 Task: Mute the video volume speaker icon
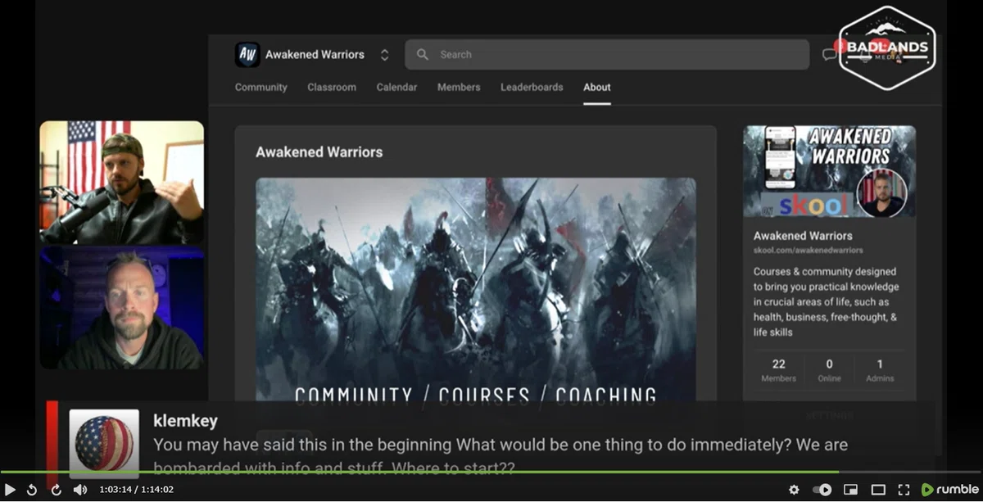point(80,490)
